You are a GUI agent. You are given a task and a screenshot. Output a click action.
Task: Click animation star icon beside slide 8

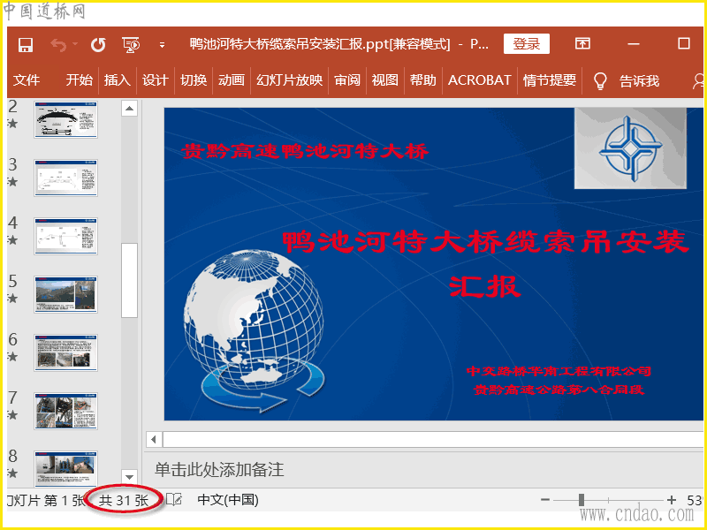12,473
